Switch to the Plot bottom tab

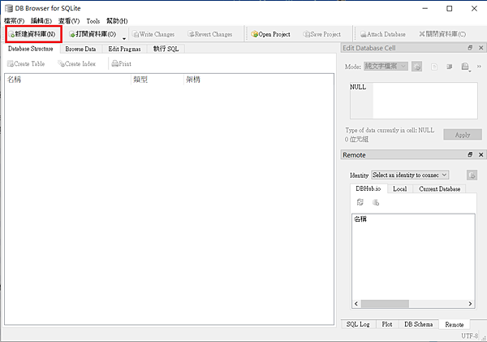[387, 324]
